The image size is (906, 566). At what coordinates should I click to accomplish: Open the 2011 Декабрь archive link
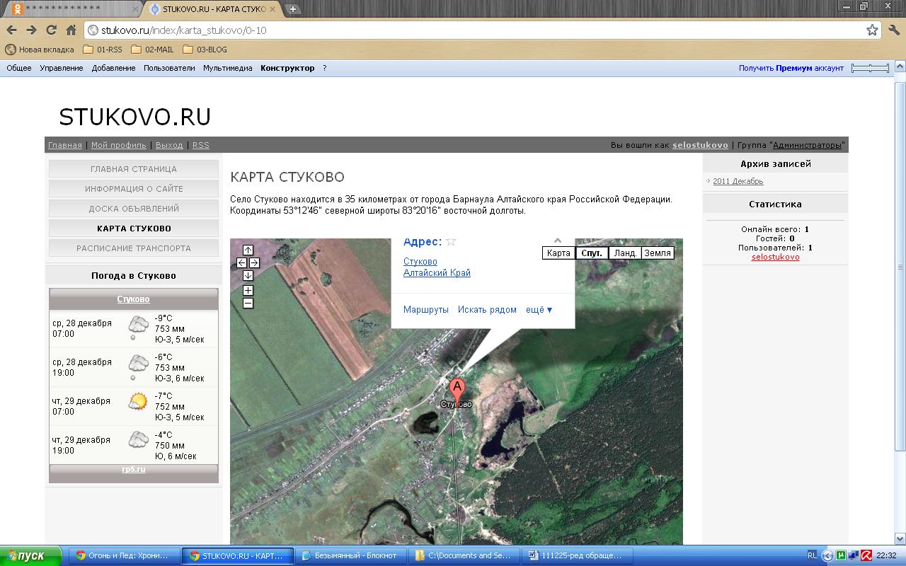(738, 181)
